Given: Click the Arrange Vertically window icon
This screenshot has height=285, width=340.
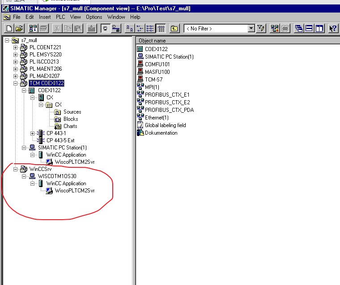Looking at the screenshot, I should pos(319,29).
